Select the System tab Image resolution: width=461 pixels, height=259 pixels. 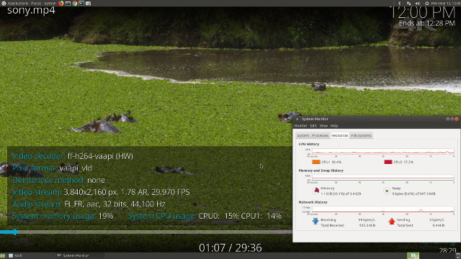(303, 135)
